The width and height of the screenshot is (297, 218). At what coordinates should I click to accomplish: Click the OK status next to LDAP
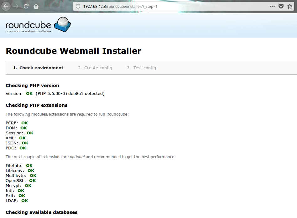(x=25, y=201)
